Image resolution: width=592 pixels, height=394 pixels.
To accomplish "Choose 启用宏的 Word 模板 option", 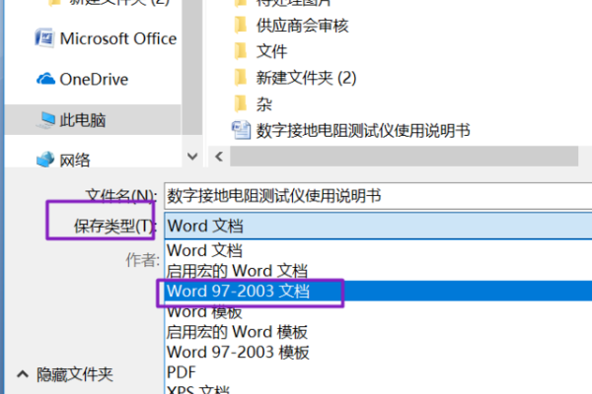I will pos(379,332).
